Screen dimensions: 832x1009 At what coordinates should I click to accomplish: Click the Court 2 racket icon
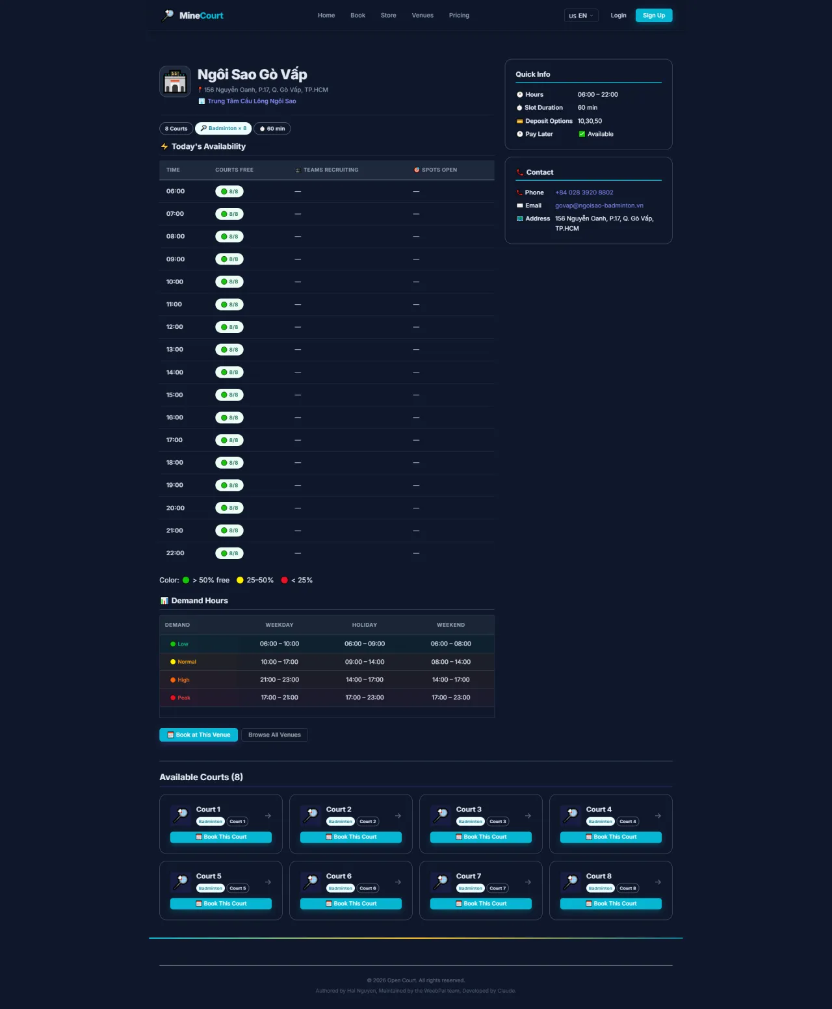(x=311, y=815)
